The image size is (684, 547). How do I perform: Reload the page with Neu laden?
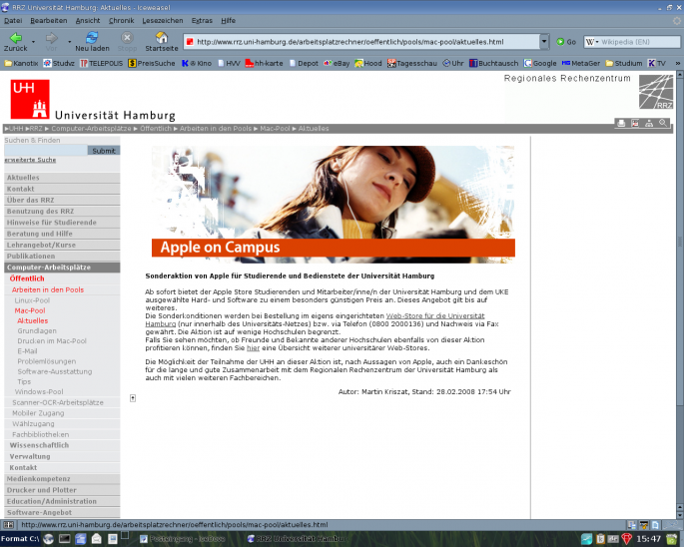[92, 42]
